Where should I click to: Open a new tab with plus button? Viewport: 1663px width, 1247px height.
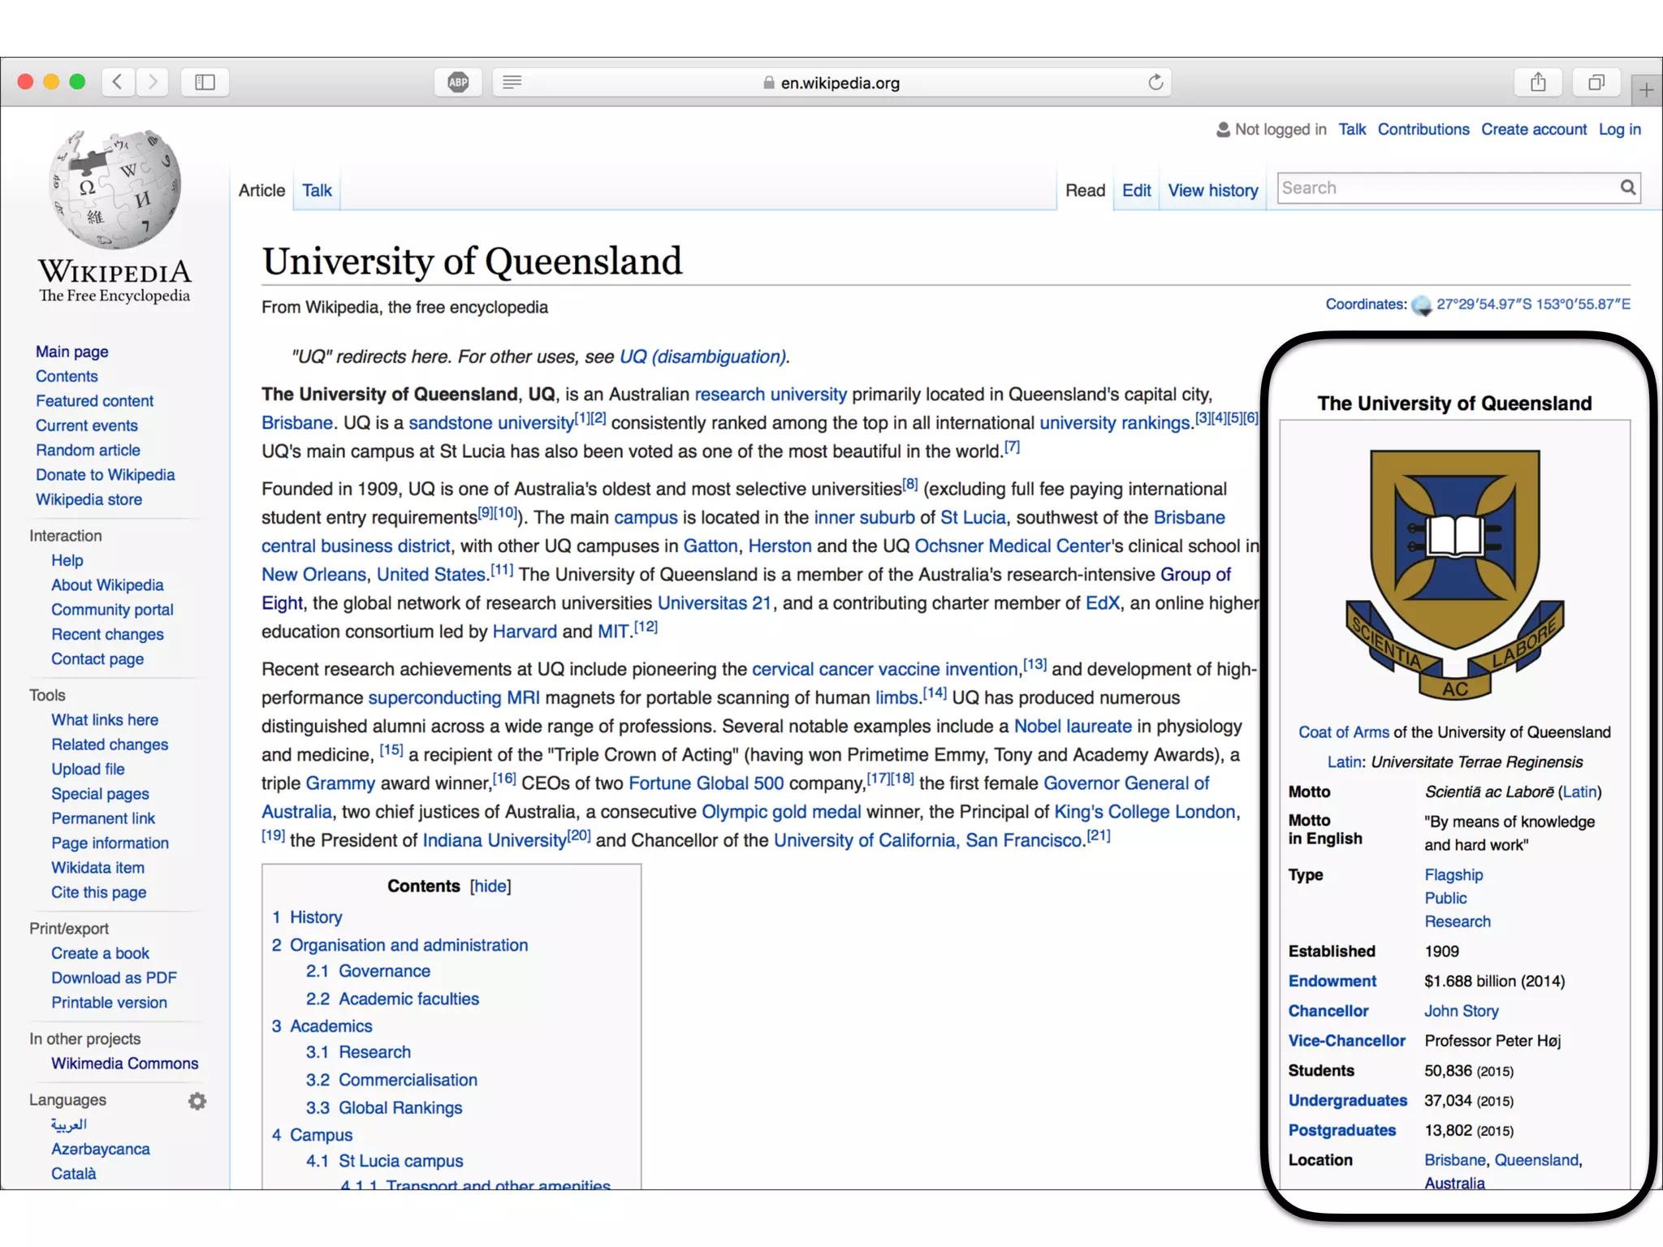click(1646, 90)
